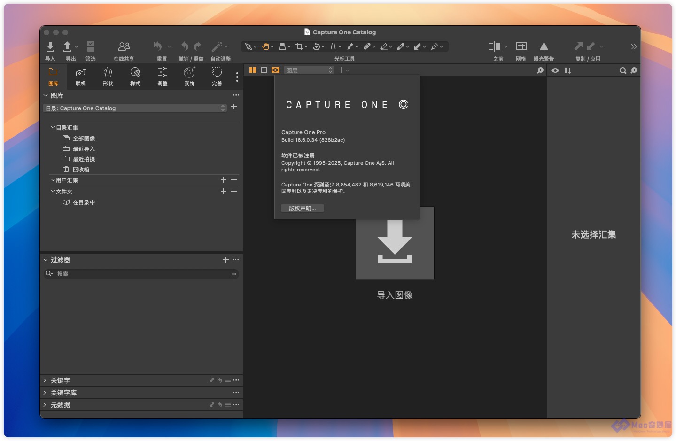676x441 pixels.
Task: Open the 目录: Capture One Catalog dropdown
Action: [x=135, y=108]
